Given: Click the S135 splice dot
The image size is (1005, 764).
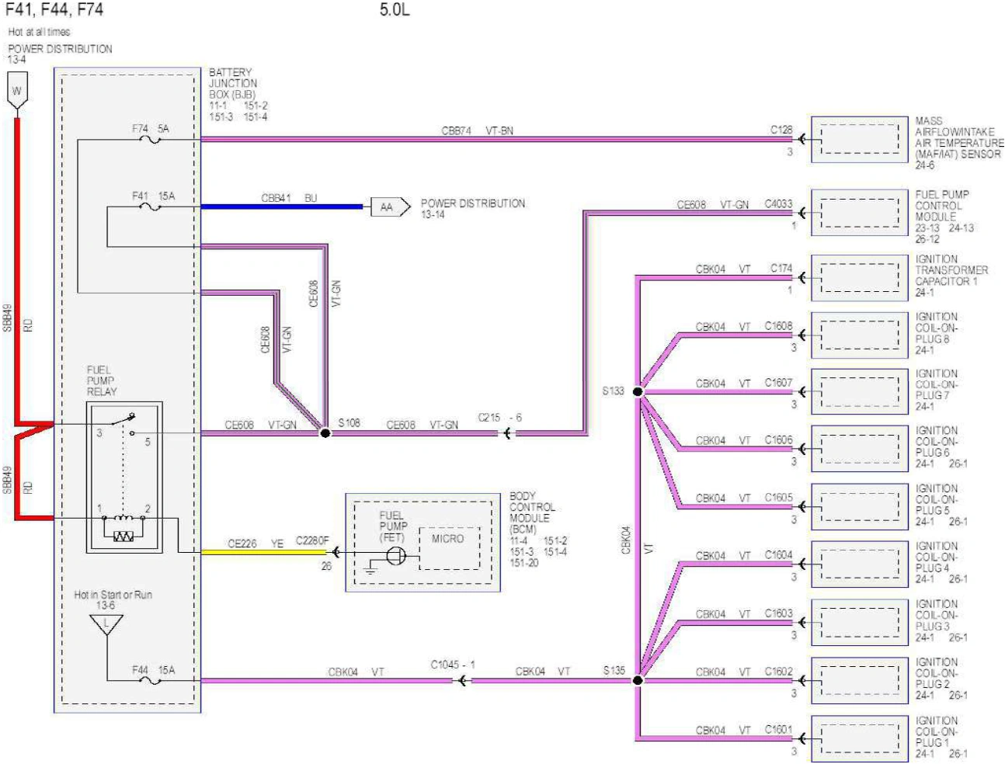Looking at the screenshot, I should pyautogui.click(x=638, y=681).
